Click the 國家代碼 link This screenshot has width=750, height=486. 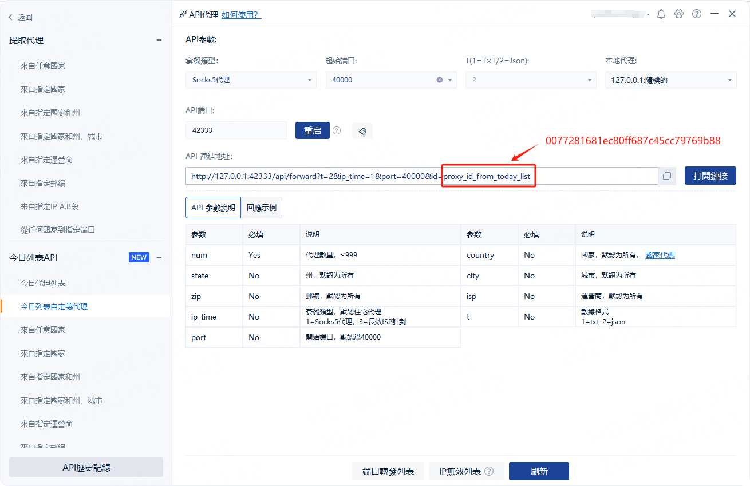tap(660, 255)
